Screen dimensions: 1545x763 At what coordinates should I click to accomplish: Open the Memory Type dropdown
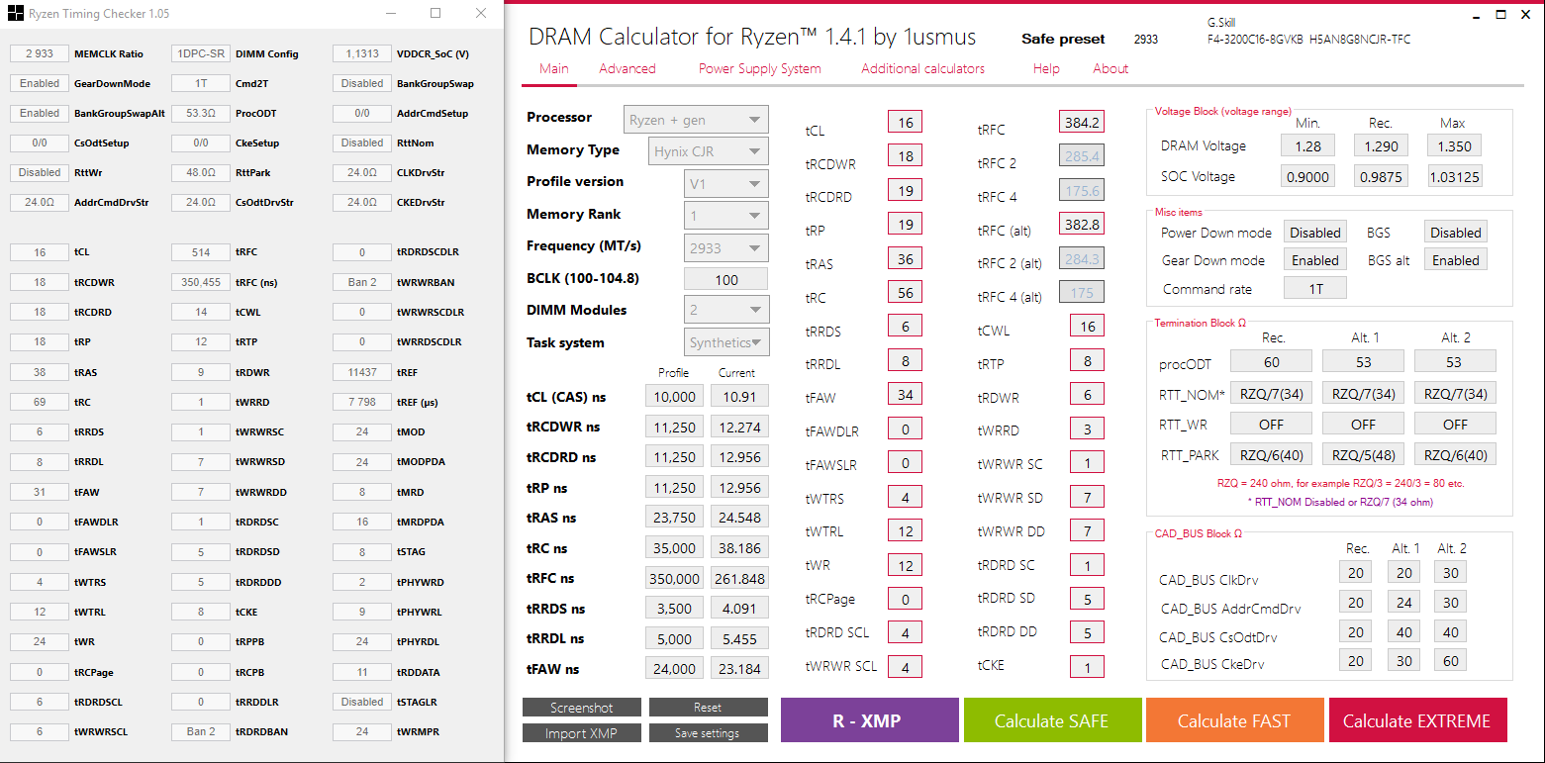tap(708, 151)
